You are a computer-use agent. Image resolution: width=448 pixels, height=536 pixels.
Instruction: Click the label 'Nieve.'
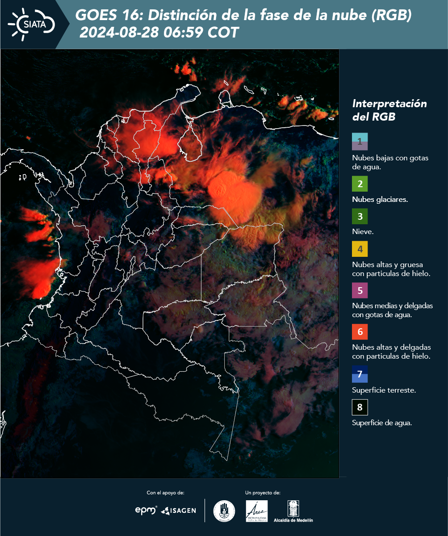point(363,232)
